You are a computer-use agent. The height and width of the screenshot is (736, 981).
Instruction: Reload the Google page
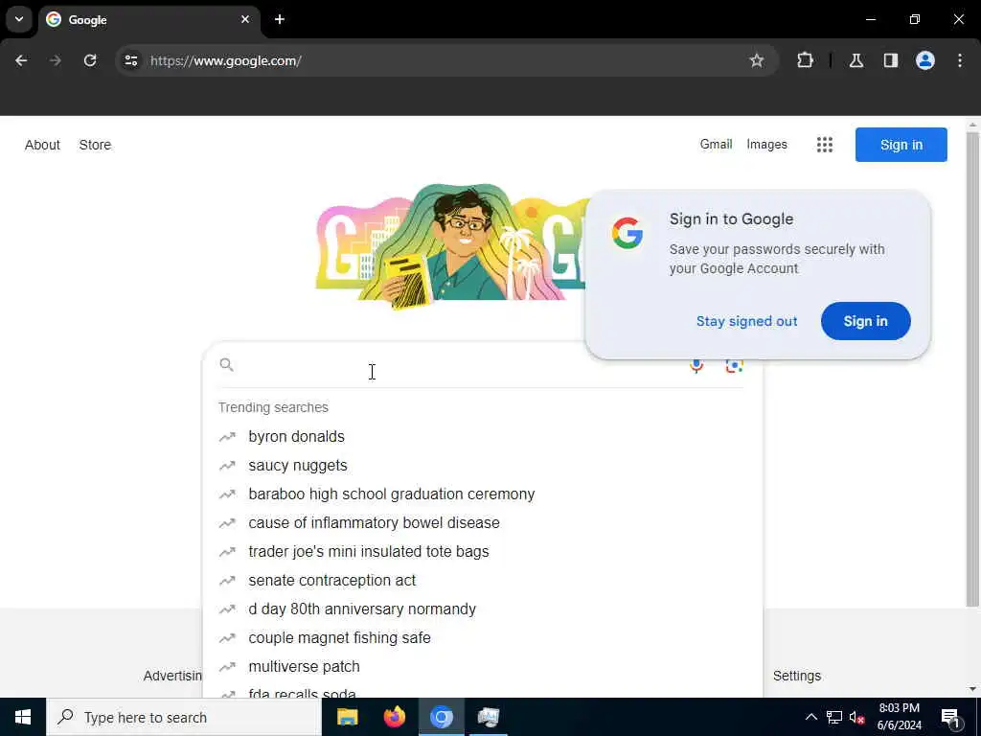[90, 60]
